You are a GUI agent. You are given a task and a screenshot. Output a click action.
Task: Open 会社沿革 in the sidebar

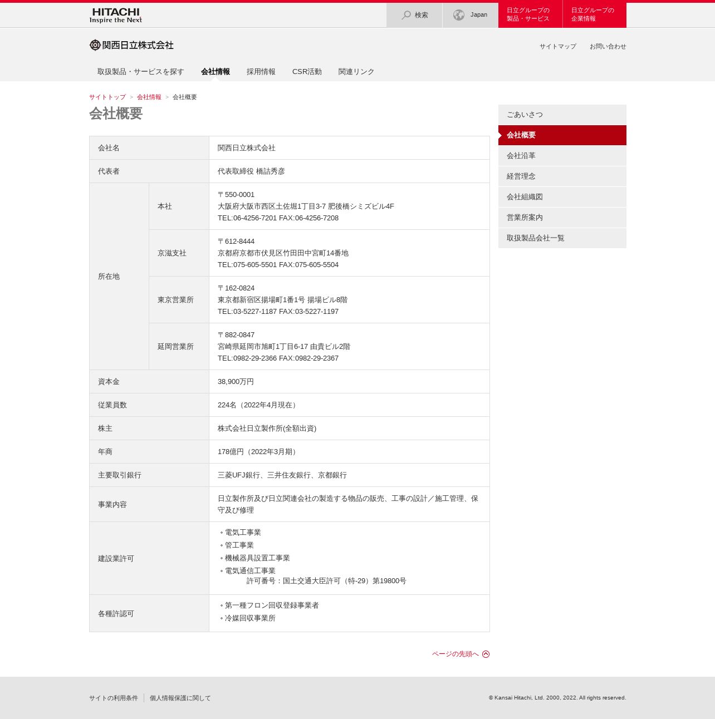[562, 156]
